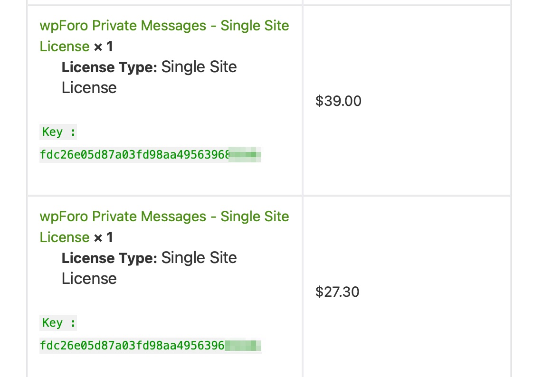533x377 pixels.
Task: Click the green "License" word in the $27.30 row link
Action: pyautogui.click(x=65, y=237)
